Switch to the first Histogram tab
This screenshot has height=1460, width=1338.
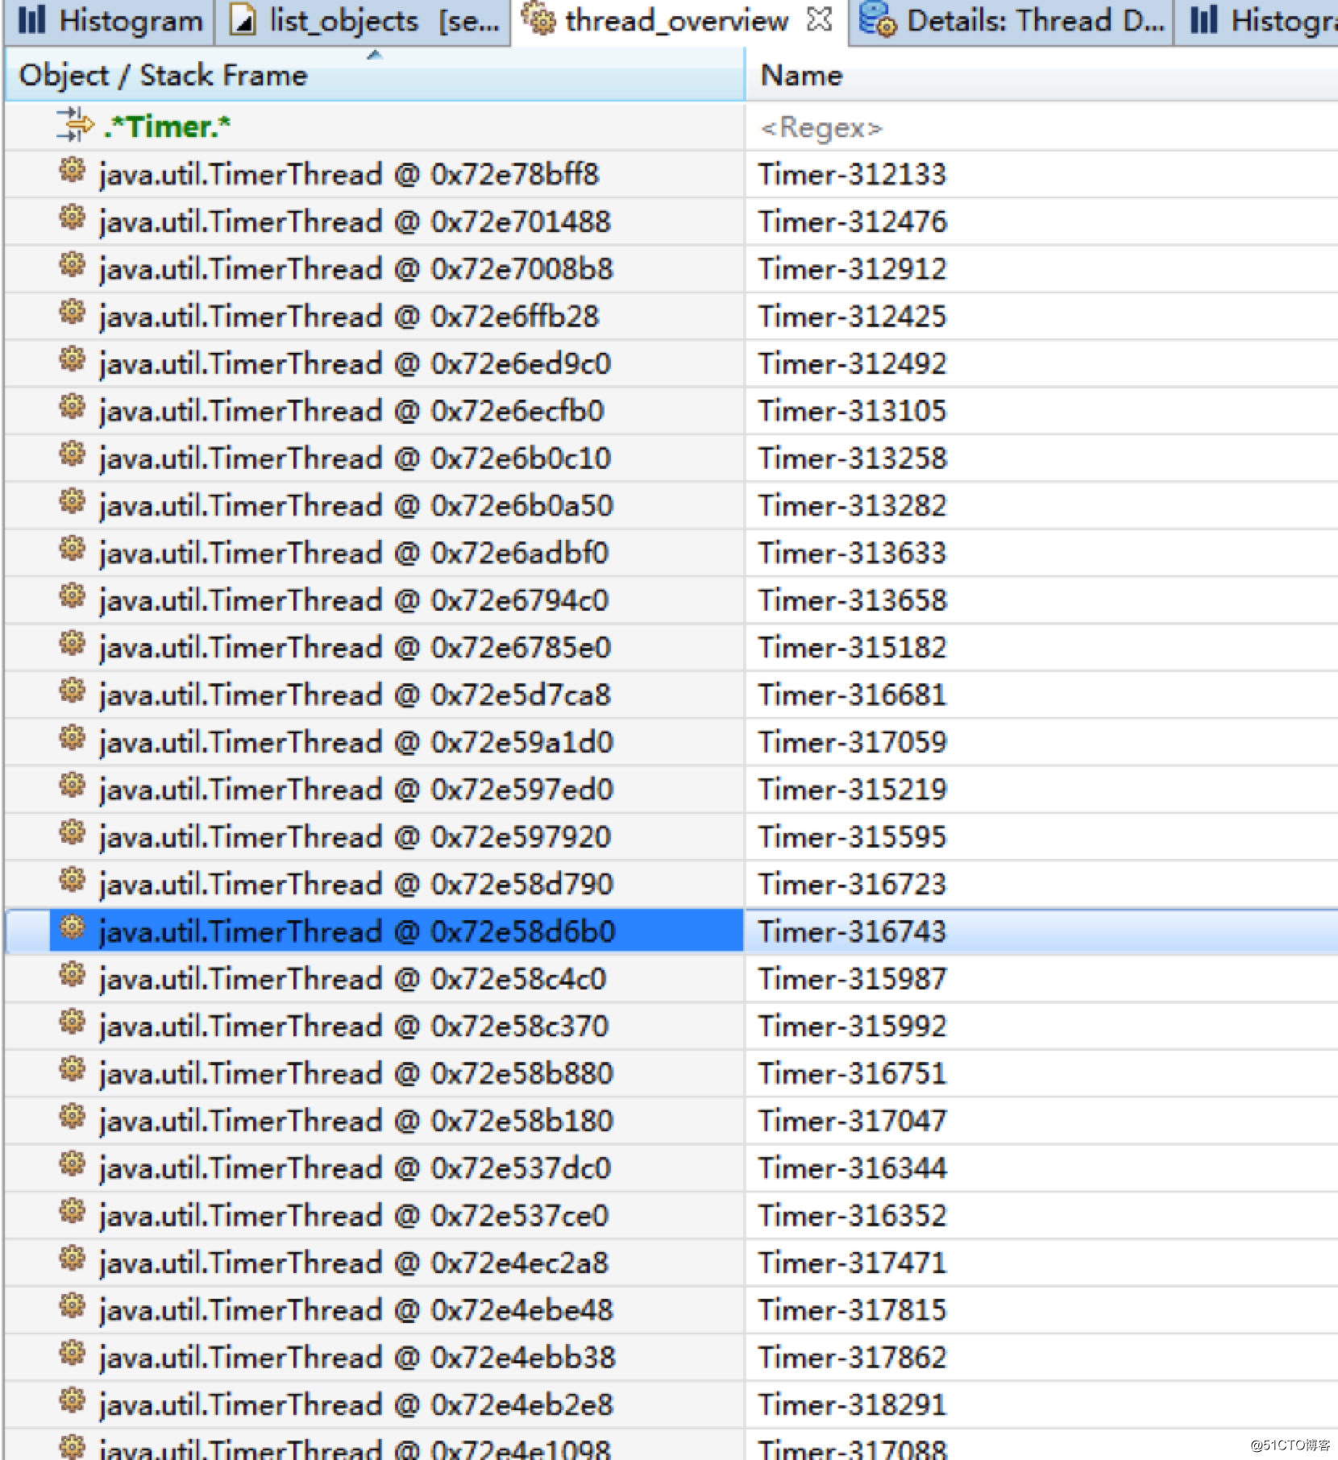coord(110,21)
